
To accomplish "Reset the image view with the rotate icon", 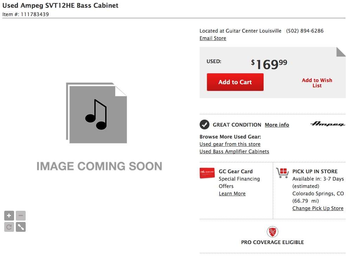I will (9, 227).
